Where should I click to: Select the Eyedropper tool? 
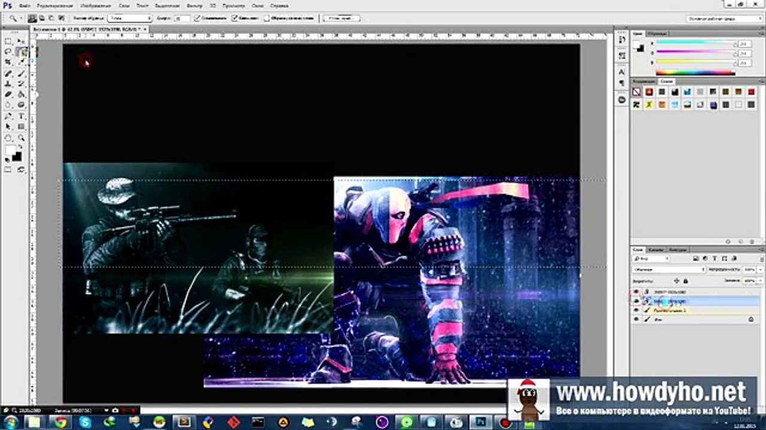[x=21, y=63]
